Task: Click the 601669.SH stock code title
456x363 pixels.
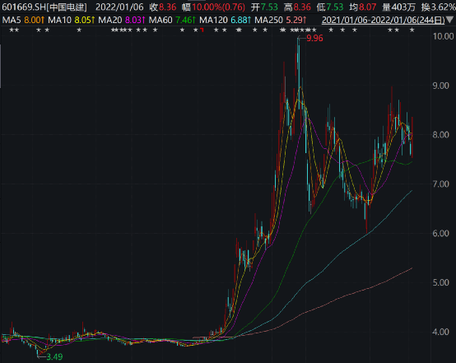Action: 24,7
